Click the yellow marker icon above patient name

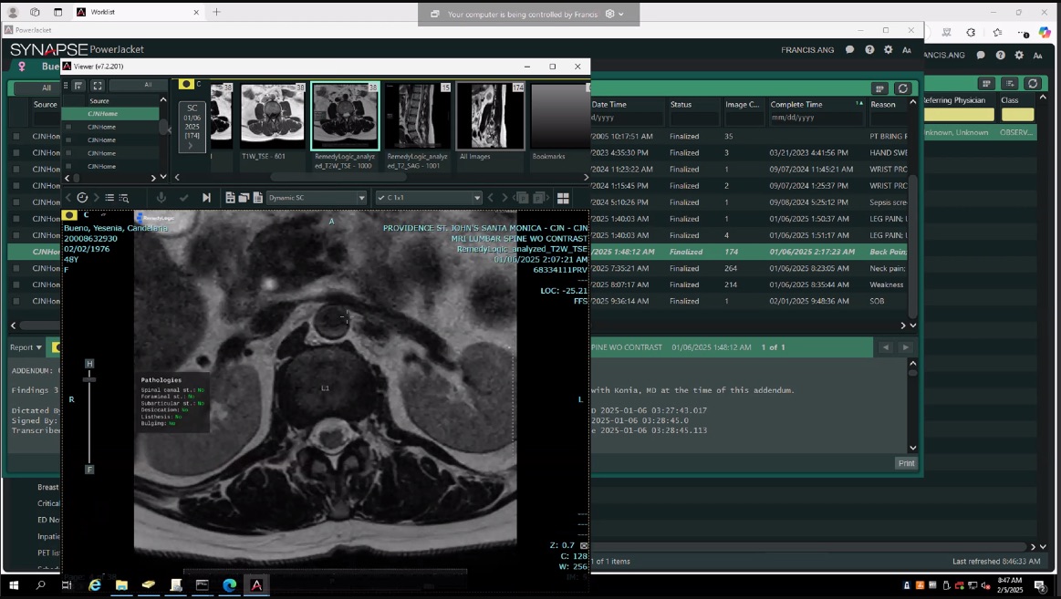click(x=69, y=215)
